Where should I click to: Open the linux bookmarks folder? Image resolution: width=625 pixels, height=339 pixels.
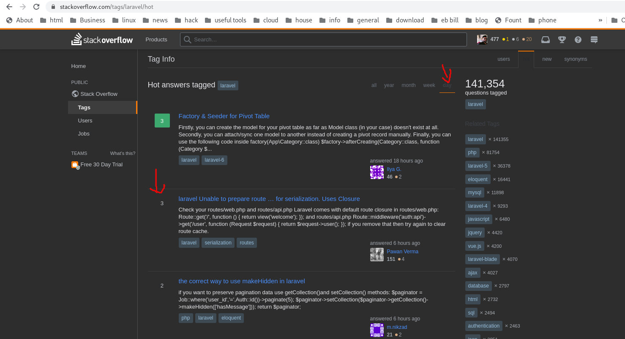(x=124, y=20)
